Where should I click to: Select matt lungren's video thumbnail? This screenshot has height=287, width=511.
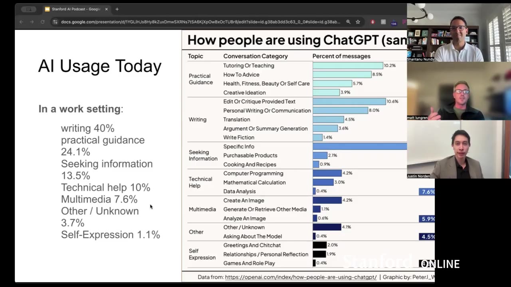(459, 91)
